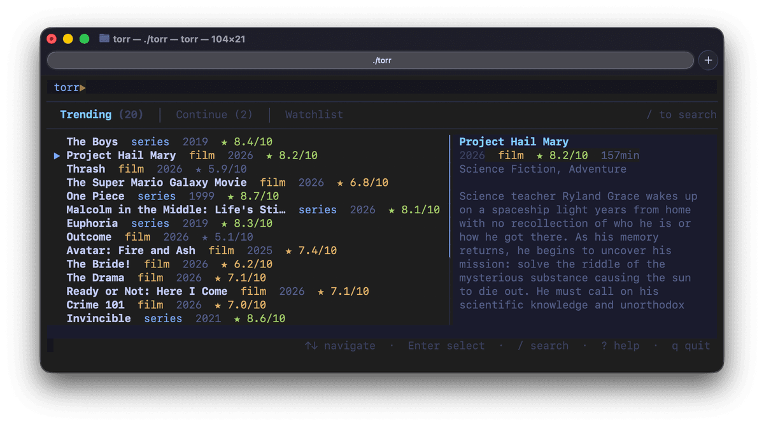
Task: Click the 2025 year on Avatar row
Action: [x=259, y=250]
